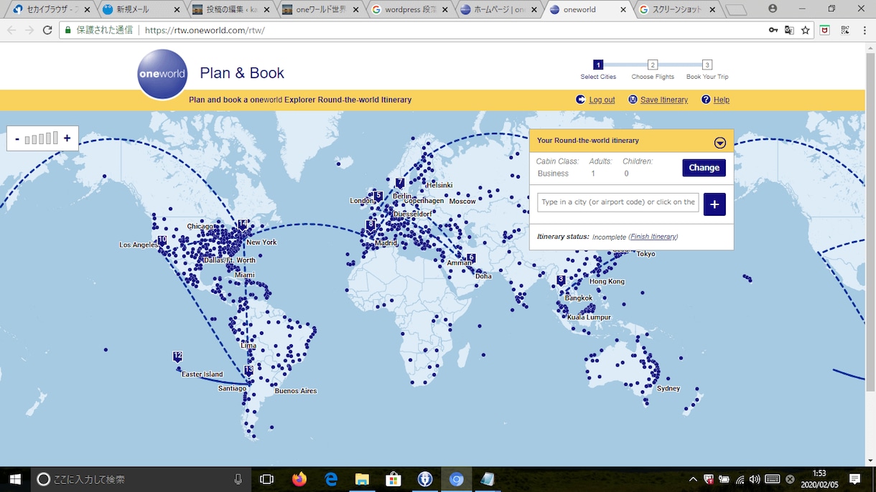Viewport: 876px width, 492px height.
Task: Zoom in the map with plus button
Action: tap(67, 138)
